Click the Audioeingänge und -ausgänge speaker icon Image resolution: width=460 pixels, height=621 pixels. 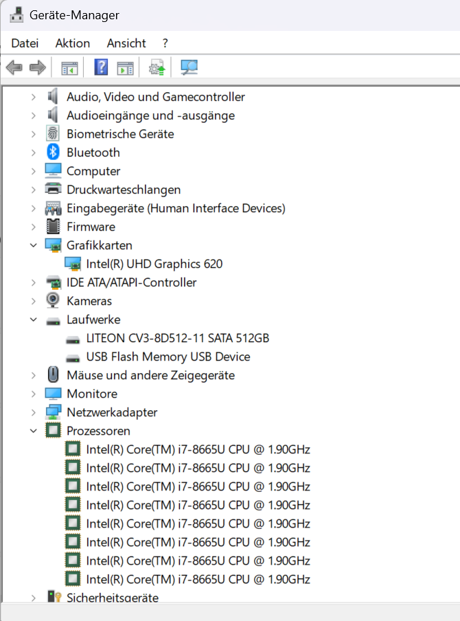tap(53, 115)
